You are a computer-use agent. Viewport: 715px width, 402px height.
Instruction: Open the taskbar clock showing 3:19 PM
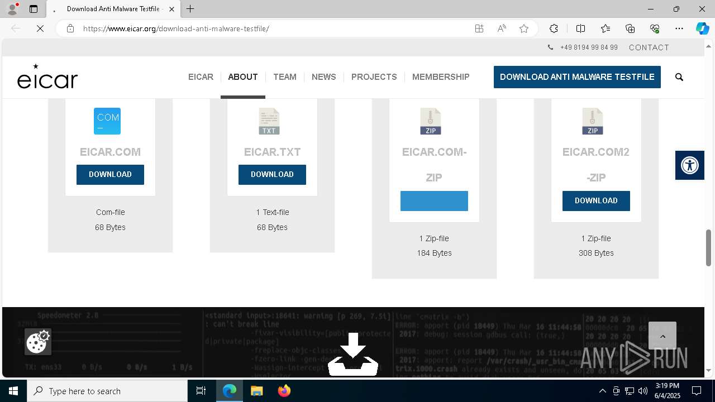click(667, 391)
